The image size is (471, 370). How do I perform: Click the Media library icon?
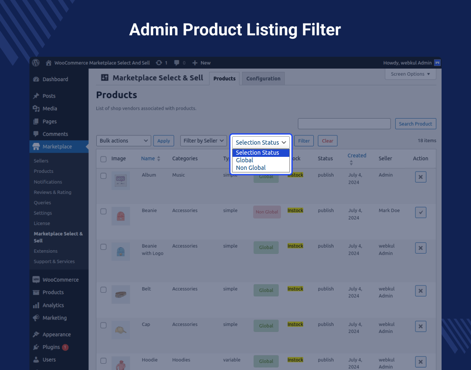(x=36, y=108)
